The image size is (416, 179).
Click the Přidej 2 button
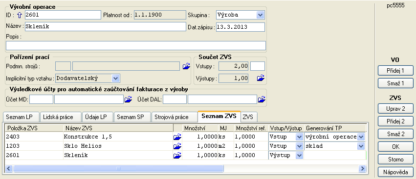[395, 121]
